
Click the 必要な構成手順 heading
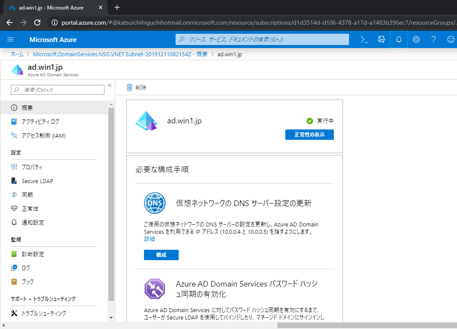(162, 169)
